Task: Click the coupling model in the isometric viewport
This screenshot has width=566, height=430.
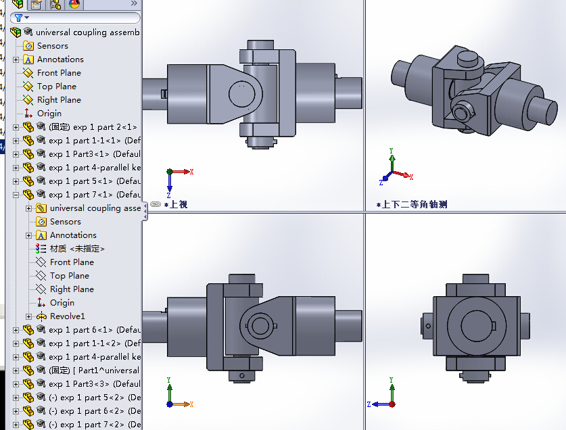Action: (x=473, y=92)
